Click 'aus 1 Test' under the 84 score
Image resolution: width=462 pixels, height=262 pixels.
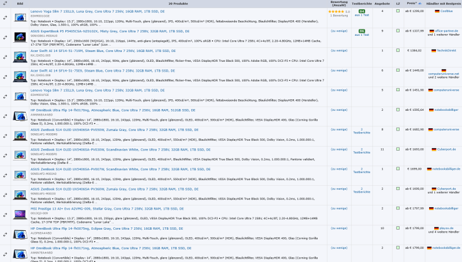362,15
